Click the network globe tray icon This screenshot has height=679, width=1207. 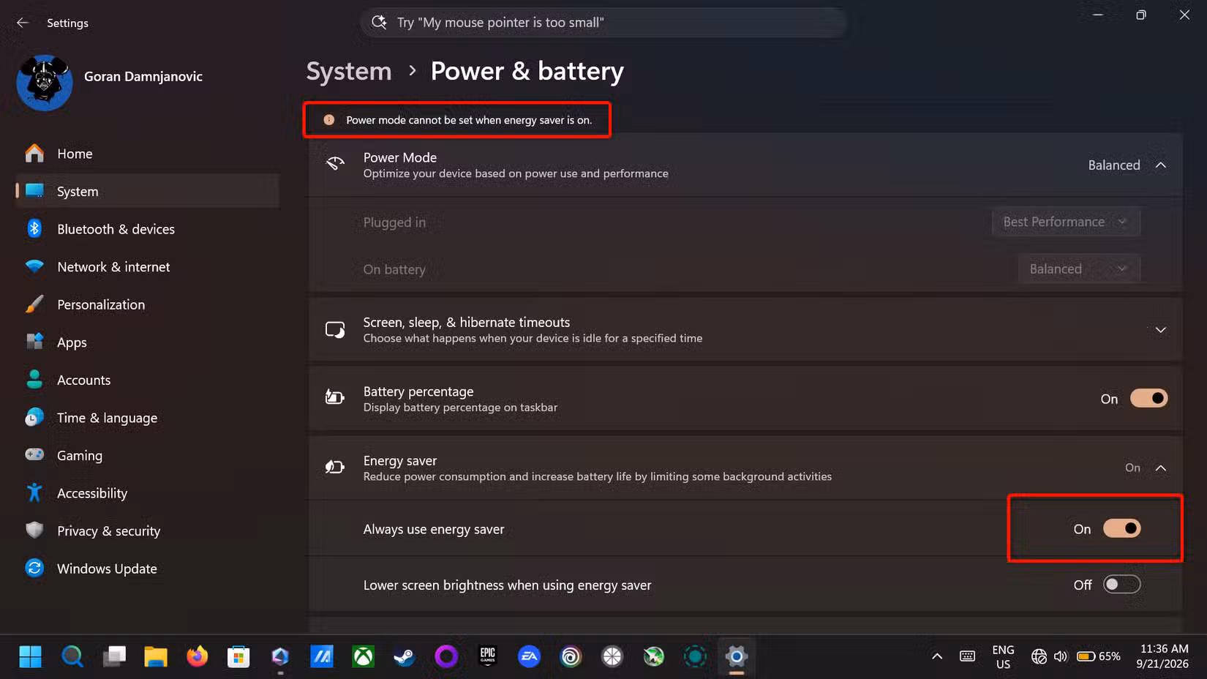pyautogui.click(x=1039, y=656)
